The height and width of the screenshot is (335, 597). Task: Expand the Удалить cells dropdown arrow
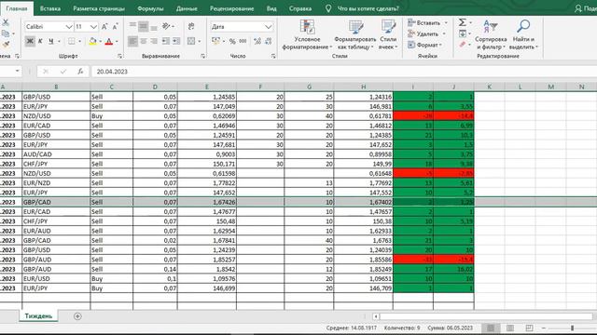[x=444, y=33]
